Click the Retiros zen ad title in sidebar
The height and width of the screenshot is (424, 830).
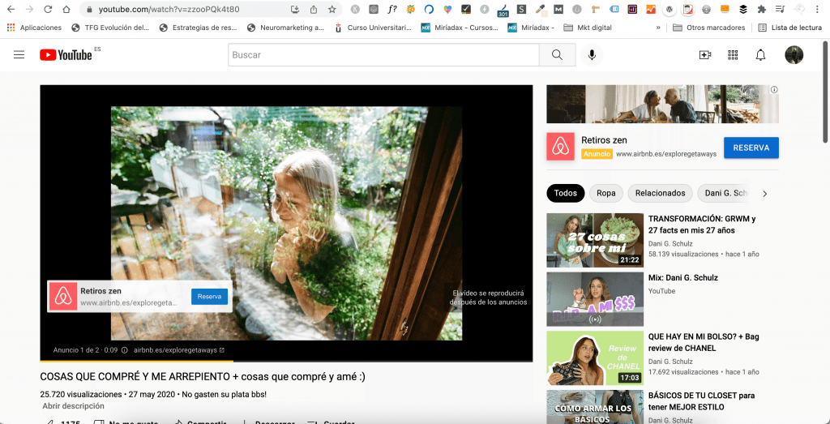pos(604,140)
